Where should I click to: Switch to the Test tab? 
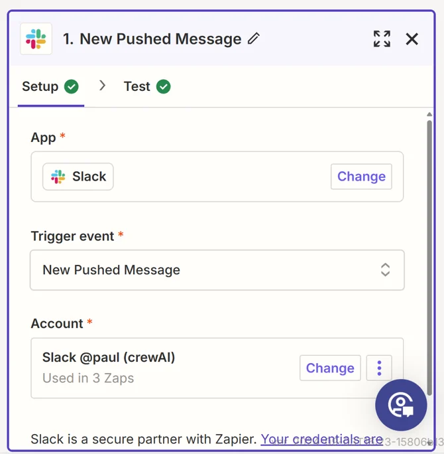137,86
